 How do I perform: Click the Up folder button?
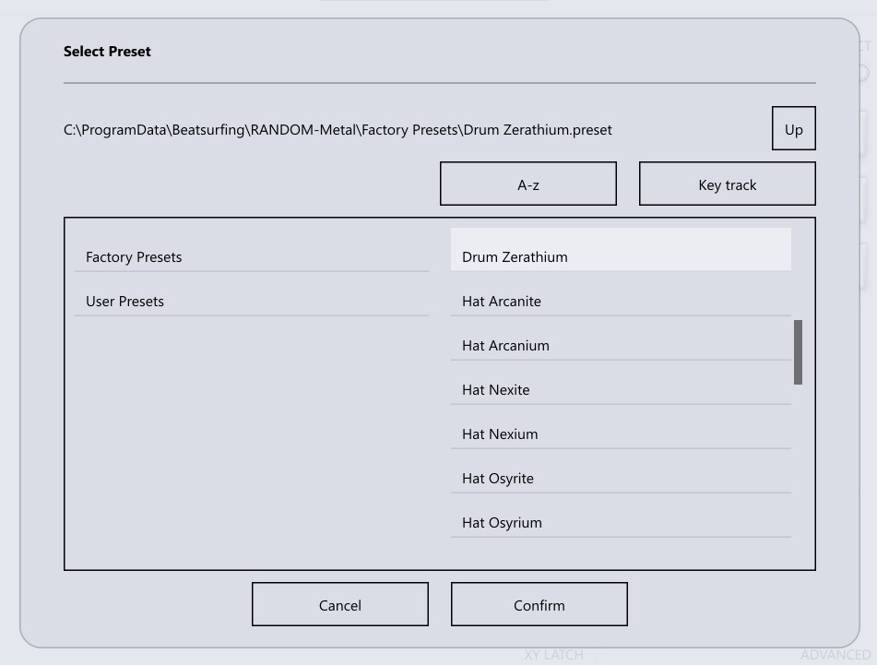[x=793, y=129]
